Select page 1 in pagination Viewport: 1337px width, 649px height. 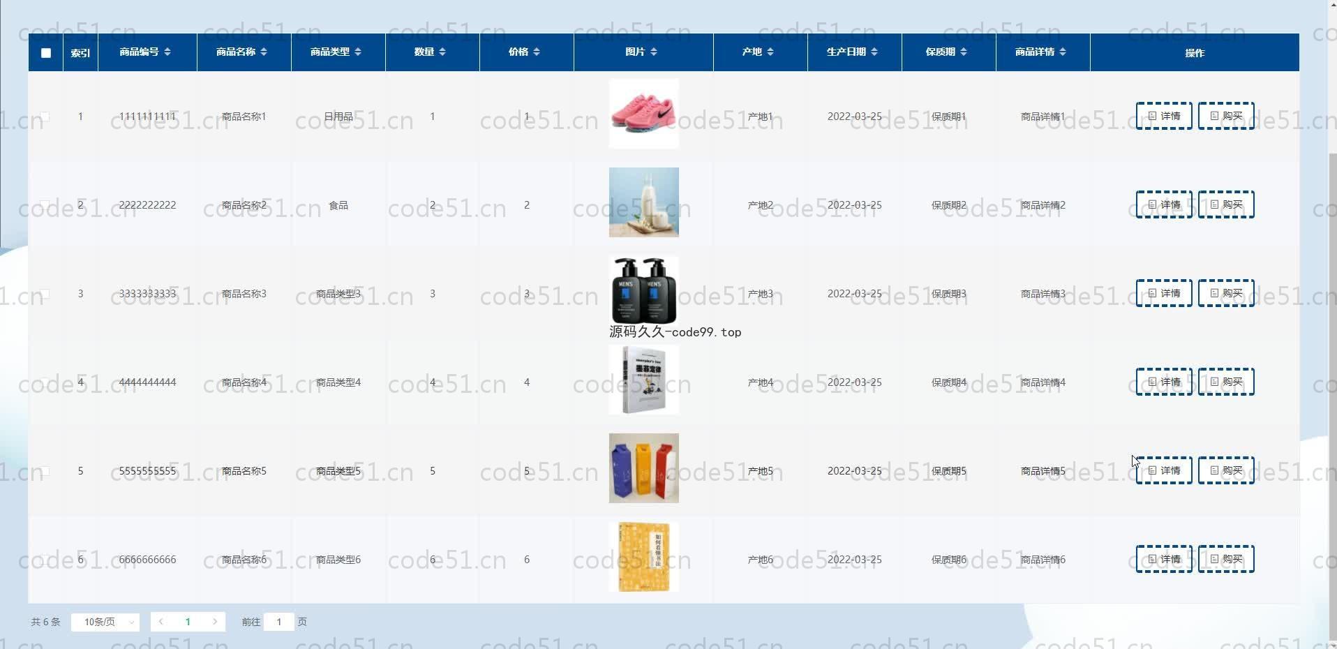[x=188, y=622]
